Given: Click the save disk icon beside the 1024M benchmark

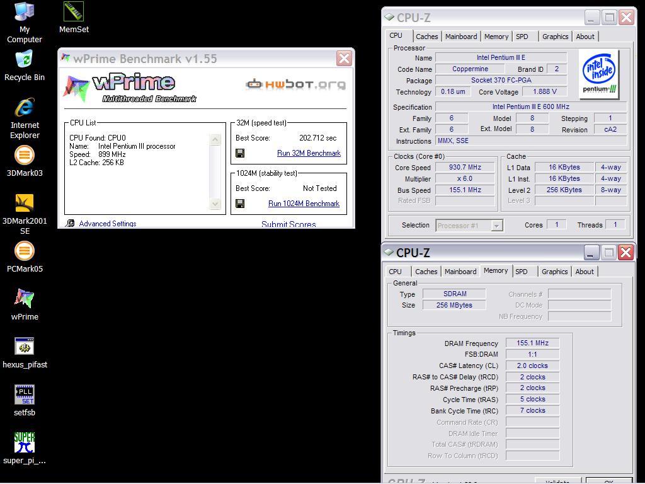Looking at the screenshot, I should (x=240, y=204).
